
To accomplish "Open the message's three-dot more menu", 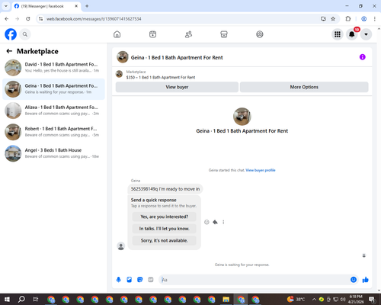I will [x=223, y=222].
